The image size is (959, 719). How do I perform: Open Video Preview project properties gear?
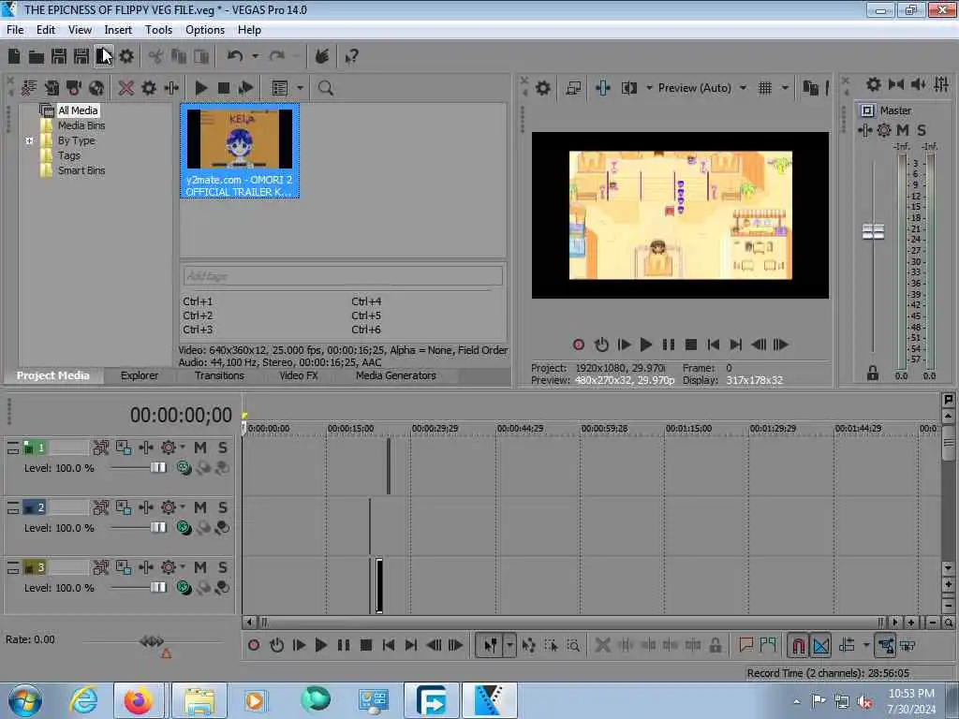pos(542,88)
